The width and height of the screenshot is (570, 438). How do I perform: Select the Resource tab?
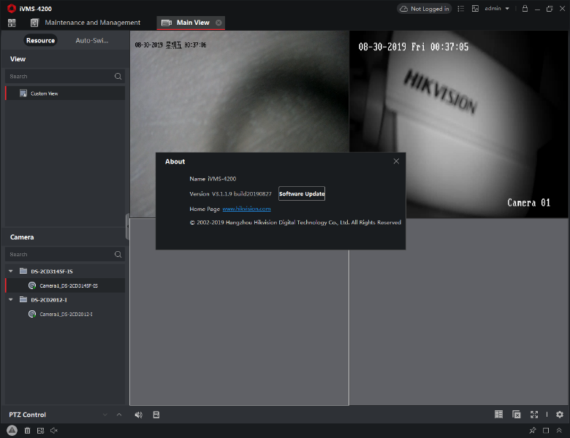pyautogui.click(x=40, y=40)
